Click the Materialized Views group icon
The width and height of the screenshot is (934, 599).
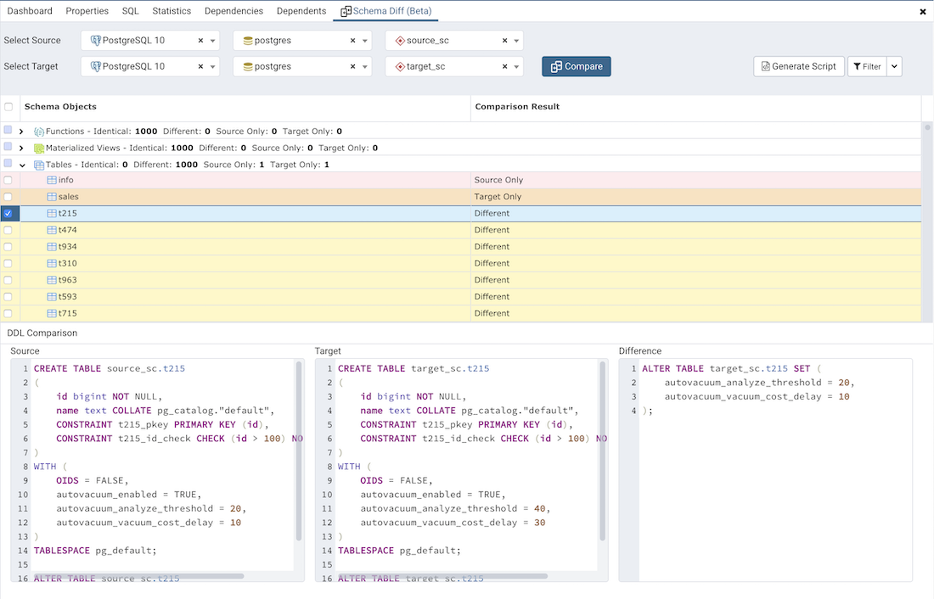click(x=39, y=148)
